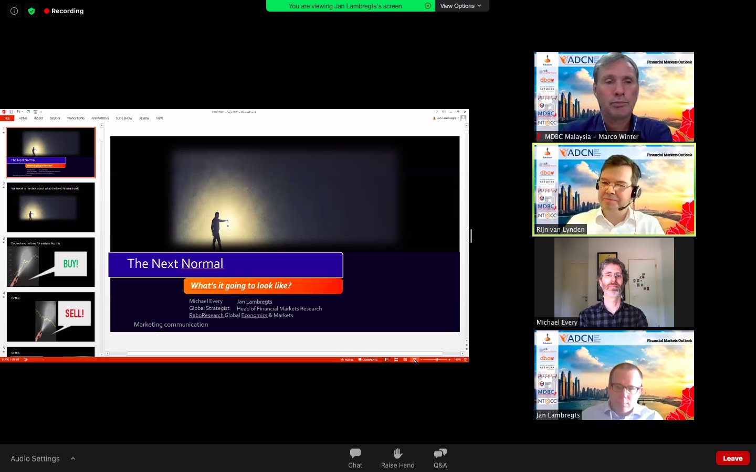Open the Q&A window
This screenshot has width=756, height=472.
(440, 458)
